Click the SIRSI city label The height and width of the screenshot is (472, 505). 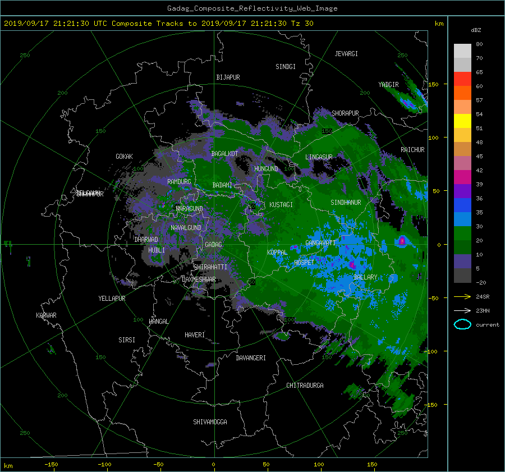tap(127, 340)
